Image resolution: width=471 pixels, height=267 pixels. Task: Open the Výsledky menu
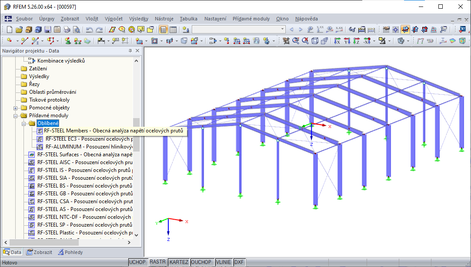point(138,19)
